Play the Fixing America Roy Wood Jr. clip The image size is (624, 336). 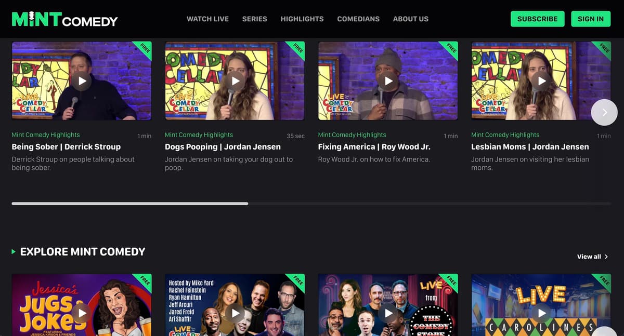point(388,81)
